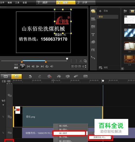Open the Media library panel icon

[x=93, y=11]
